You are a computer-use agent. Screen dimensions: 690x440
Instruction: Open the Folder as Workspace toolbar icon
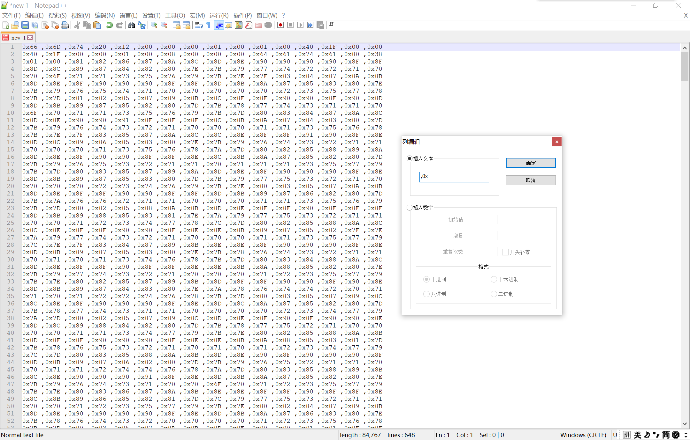(x=258, y=25)
